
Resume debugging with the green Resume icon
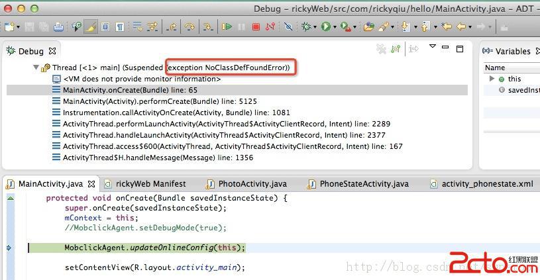227,26
